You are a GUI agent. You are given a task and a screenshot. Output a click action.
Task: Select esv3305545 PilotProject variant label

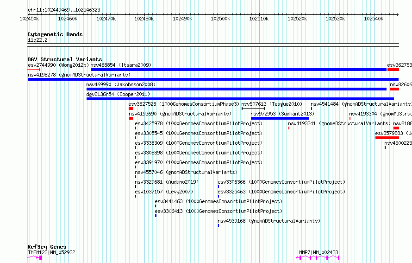pyautogui.click(x=199, y=133)
